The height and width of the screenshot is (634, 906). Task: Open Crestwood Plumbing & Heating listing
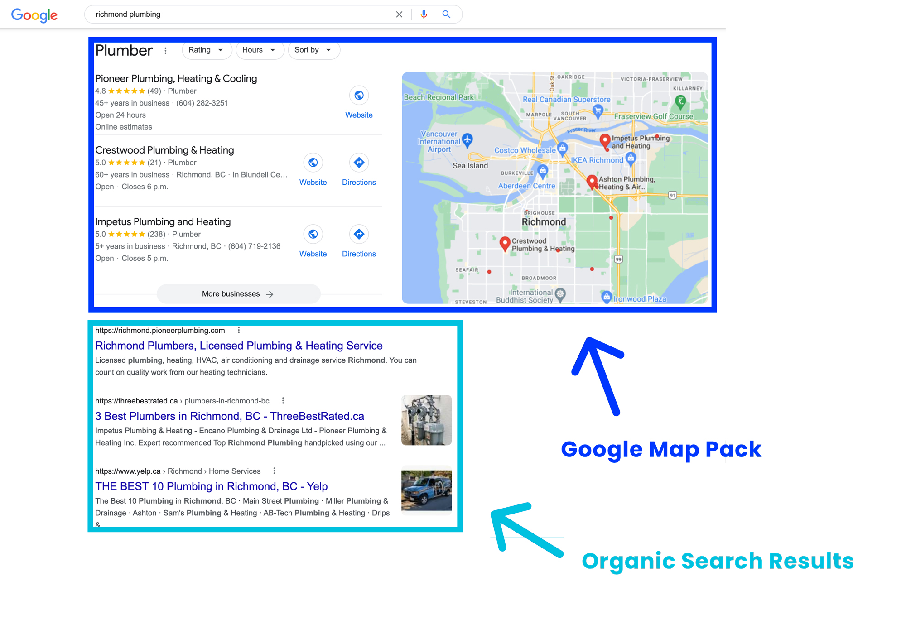[164, 150]
